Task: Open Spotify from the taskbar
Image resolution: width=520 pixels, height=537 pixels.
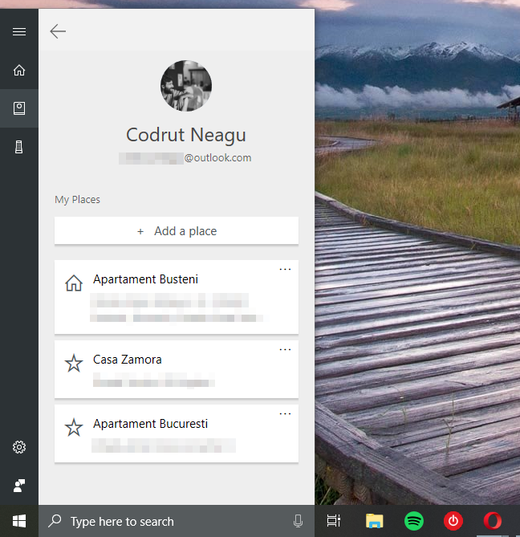Action: pos(414,521)
